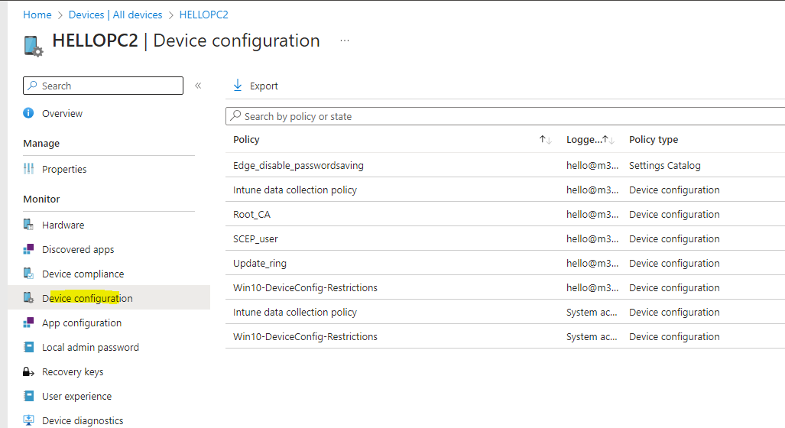The height and width of the screenshot is (428, 785).
Task: Open Device diagnostics in sidebar
Action: [x=83, y=420]
